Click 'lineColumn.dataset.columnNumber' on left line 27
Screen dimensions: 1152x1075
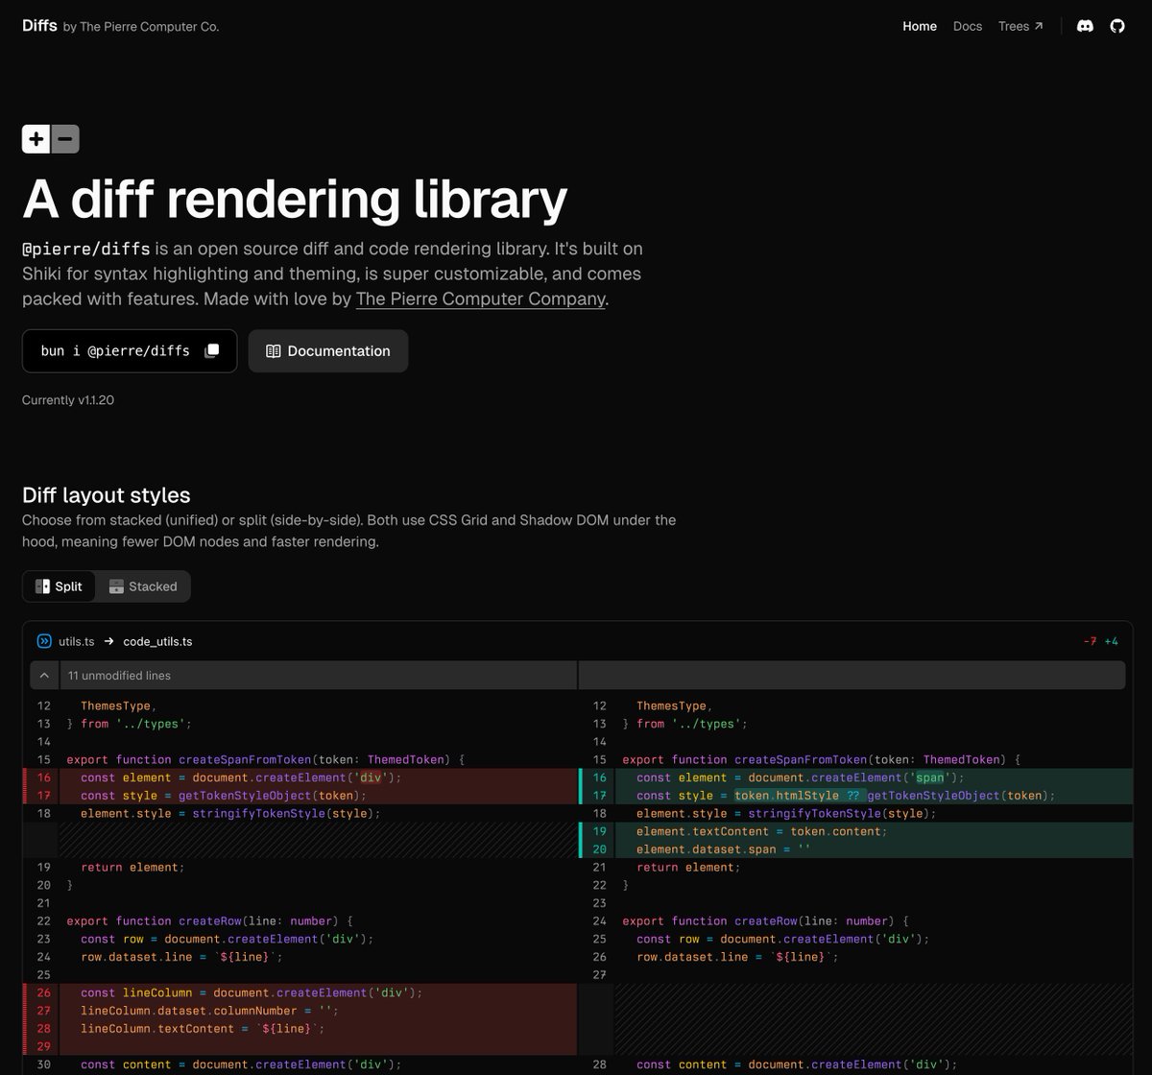click(x=188, y=1011)
